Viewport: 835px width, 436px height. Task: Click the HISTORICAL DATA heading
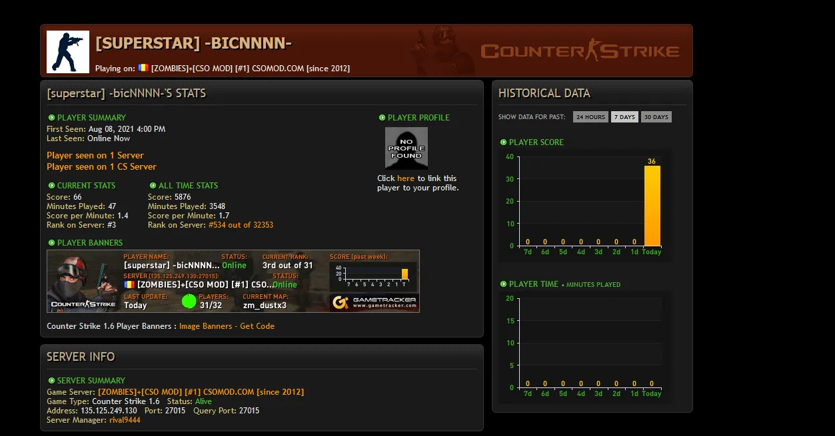[x=544, y=93]
